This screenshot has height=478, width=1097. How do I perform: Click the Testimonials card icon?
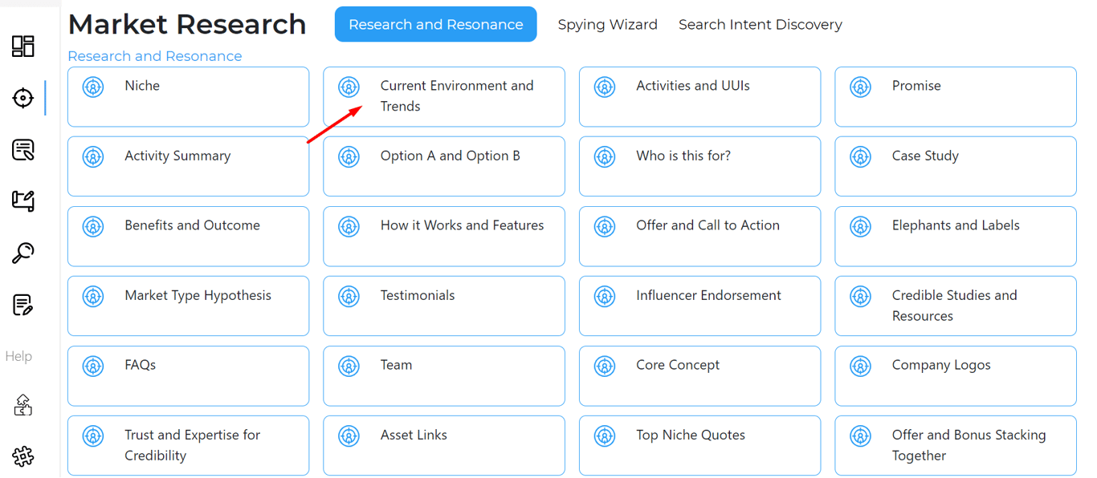(x=349, y=296)
